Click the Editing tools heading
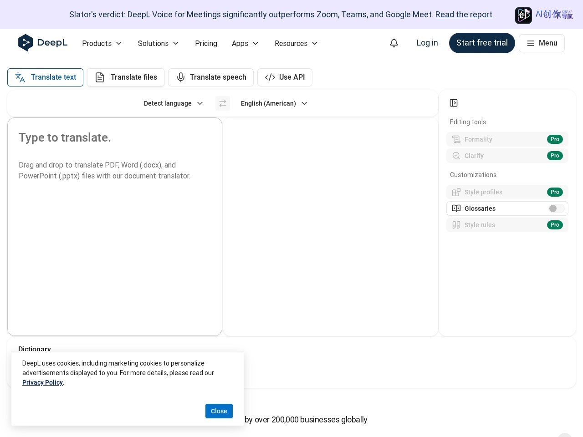 [468, 122]
